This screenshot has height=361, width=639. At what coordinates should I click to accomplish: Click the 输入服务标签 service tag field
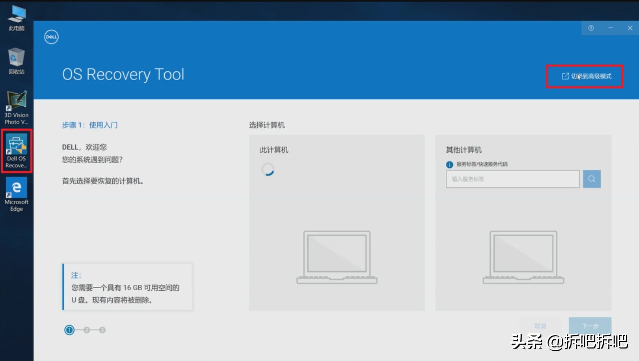[512, 179]
